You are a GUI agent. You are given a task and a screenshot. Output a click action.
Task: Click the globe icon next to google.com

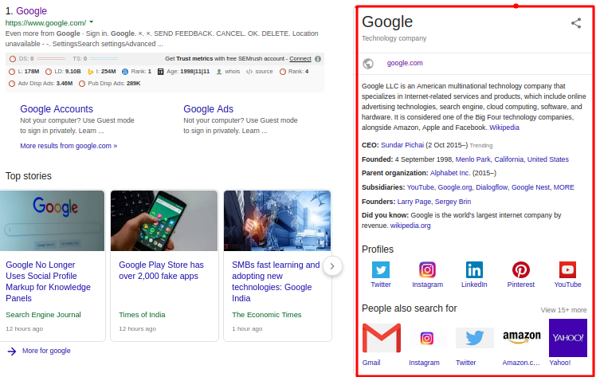(368, 63)
